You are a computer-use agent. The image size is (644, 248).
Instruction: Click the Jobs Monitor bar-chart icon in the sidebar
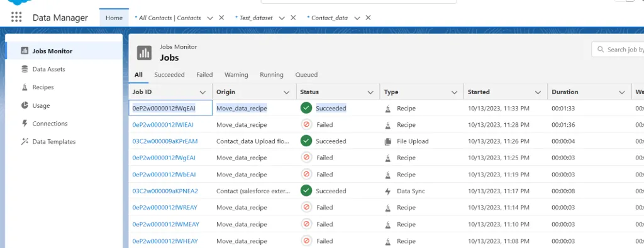25,51
